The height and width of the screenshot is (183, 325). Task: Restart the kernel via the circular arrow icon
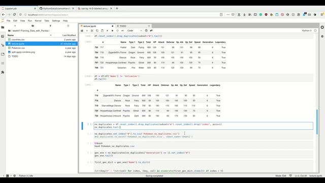pyautogui.click(x=117, y=30)
